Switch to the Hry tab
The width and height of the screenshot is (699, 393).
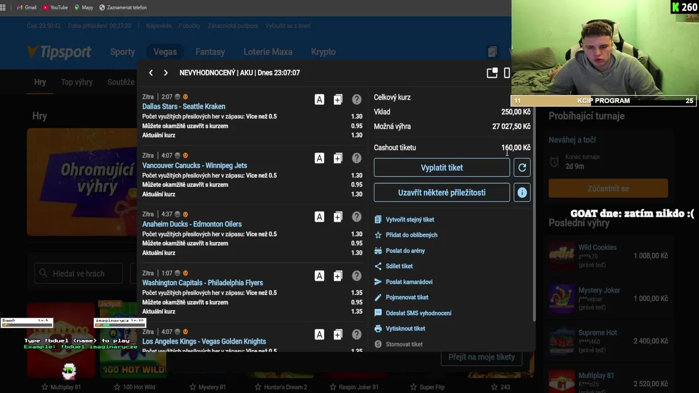40,82
